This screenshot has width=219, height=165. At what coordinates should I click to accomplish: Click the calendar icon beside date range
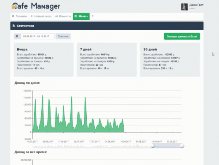point(17,36)
